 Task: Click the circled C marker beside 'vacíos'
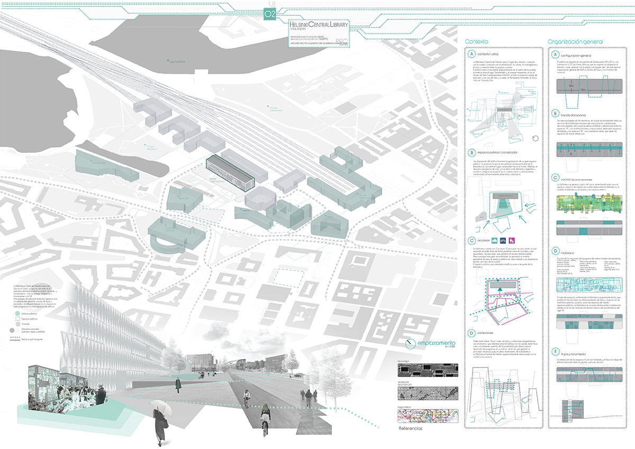click(555, 177)
